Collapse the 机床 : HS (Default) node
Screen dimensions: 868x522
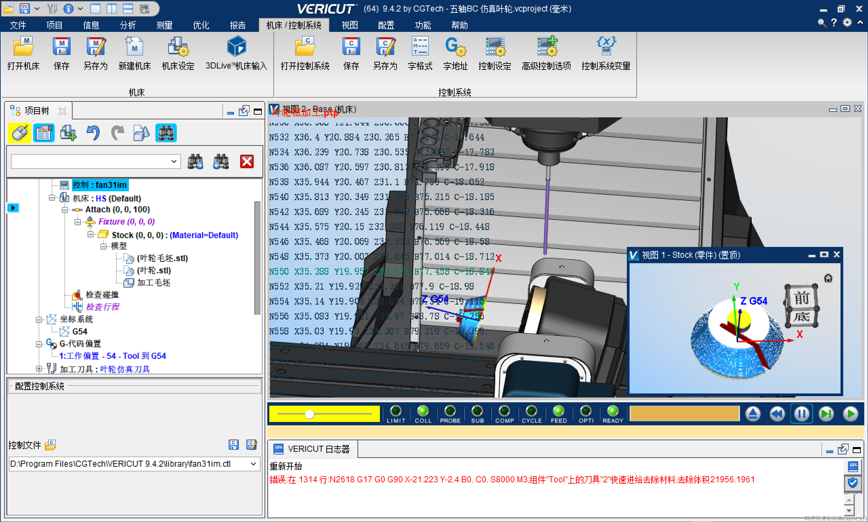(52, 198)
